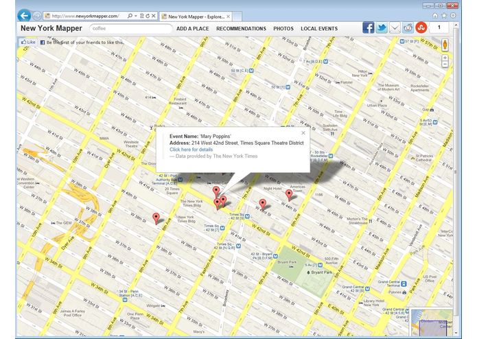The width and height of the screenshot is (477, 339).
Task: Click the share counter showing 1
Action: pos(439,27)
